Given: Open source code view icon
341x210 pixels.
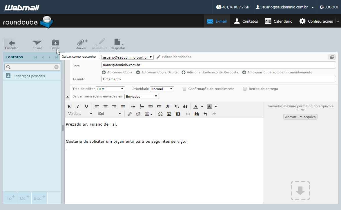Looking at the screenshot, I should pos(188,114).
